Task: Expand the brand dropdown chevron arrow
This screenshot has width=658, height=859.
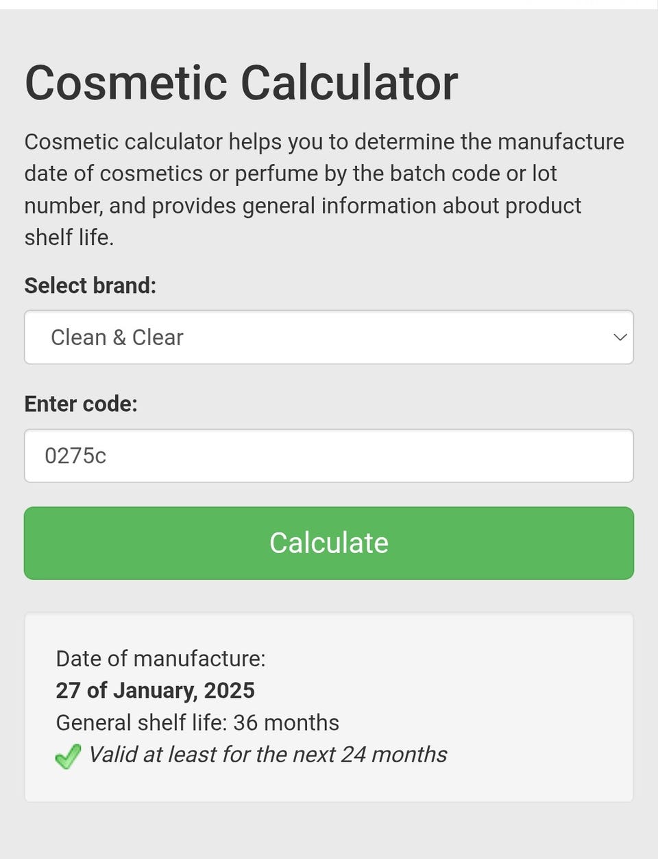Action: point(620,337)
